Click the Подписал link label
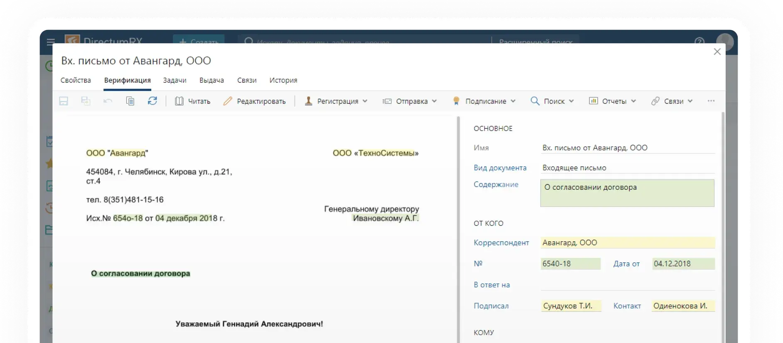The width and height of the screenshot is (783, 343). pos(491,306)
